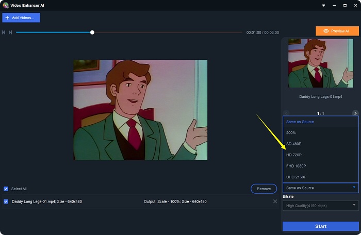
Task: Click the 00:01:00 / 00:03:00 time display
Action: click(262, 32)
